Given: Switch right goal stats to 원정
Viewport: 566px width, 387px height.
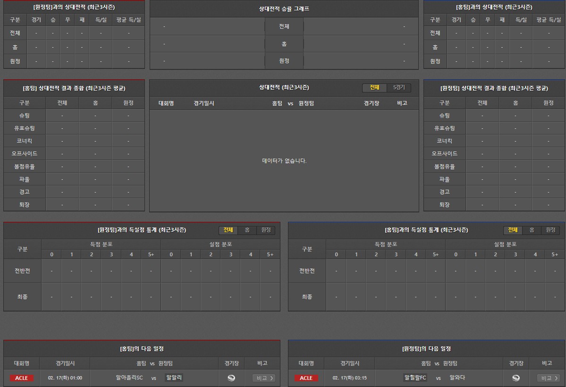Looking at the screenshot, I should pyautogui.click(x=550, y=230).
